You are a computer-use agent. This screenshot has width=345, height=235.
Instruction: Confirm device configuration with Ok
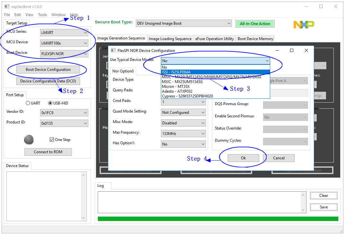243,158
